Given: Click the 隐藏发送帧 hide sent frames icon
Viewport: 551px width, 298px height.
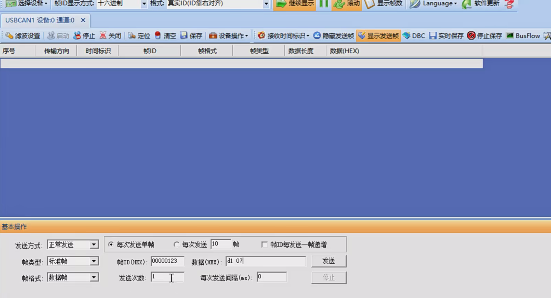Looking at the screenshot, I should pos(317,36).
